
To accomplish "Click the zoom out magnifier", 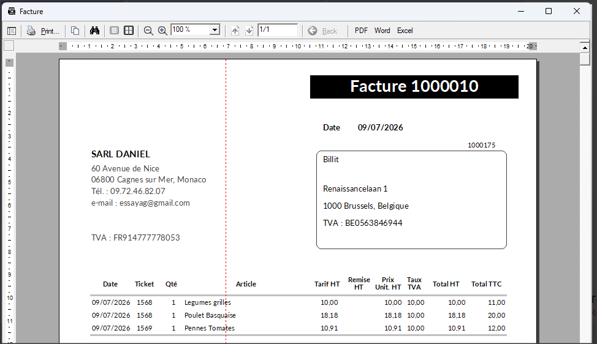I will pos(148,31).
